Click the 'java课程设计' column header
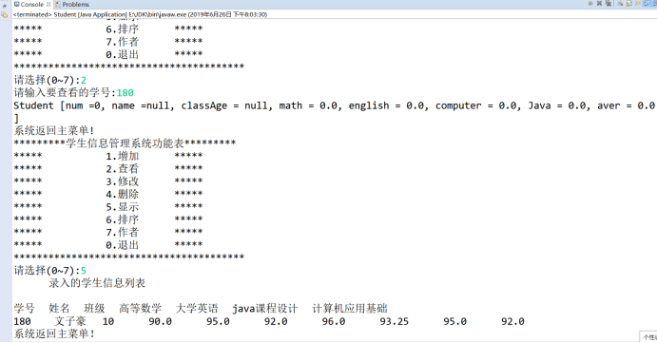The width and height of the screenshot is (657, 343). pyautogui.click(x=265, y=309)
